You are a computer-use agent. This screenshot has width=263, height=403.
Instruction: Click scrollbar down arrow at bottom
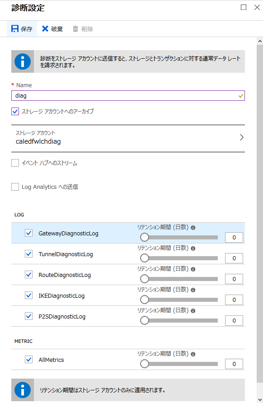tap(260, 400)
